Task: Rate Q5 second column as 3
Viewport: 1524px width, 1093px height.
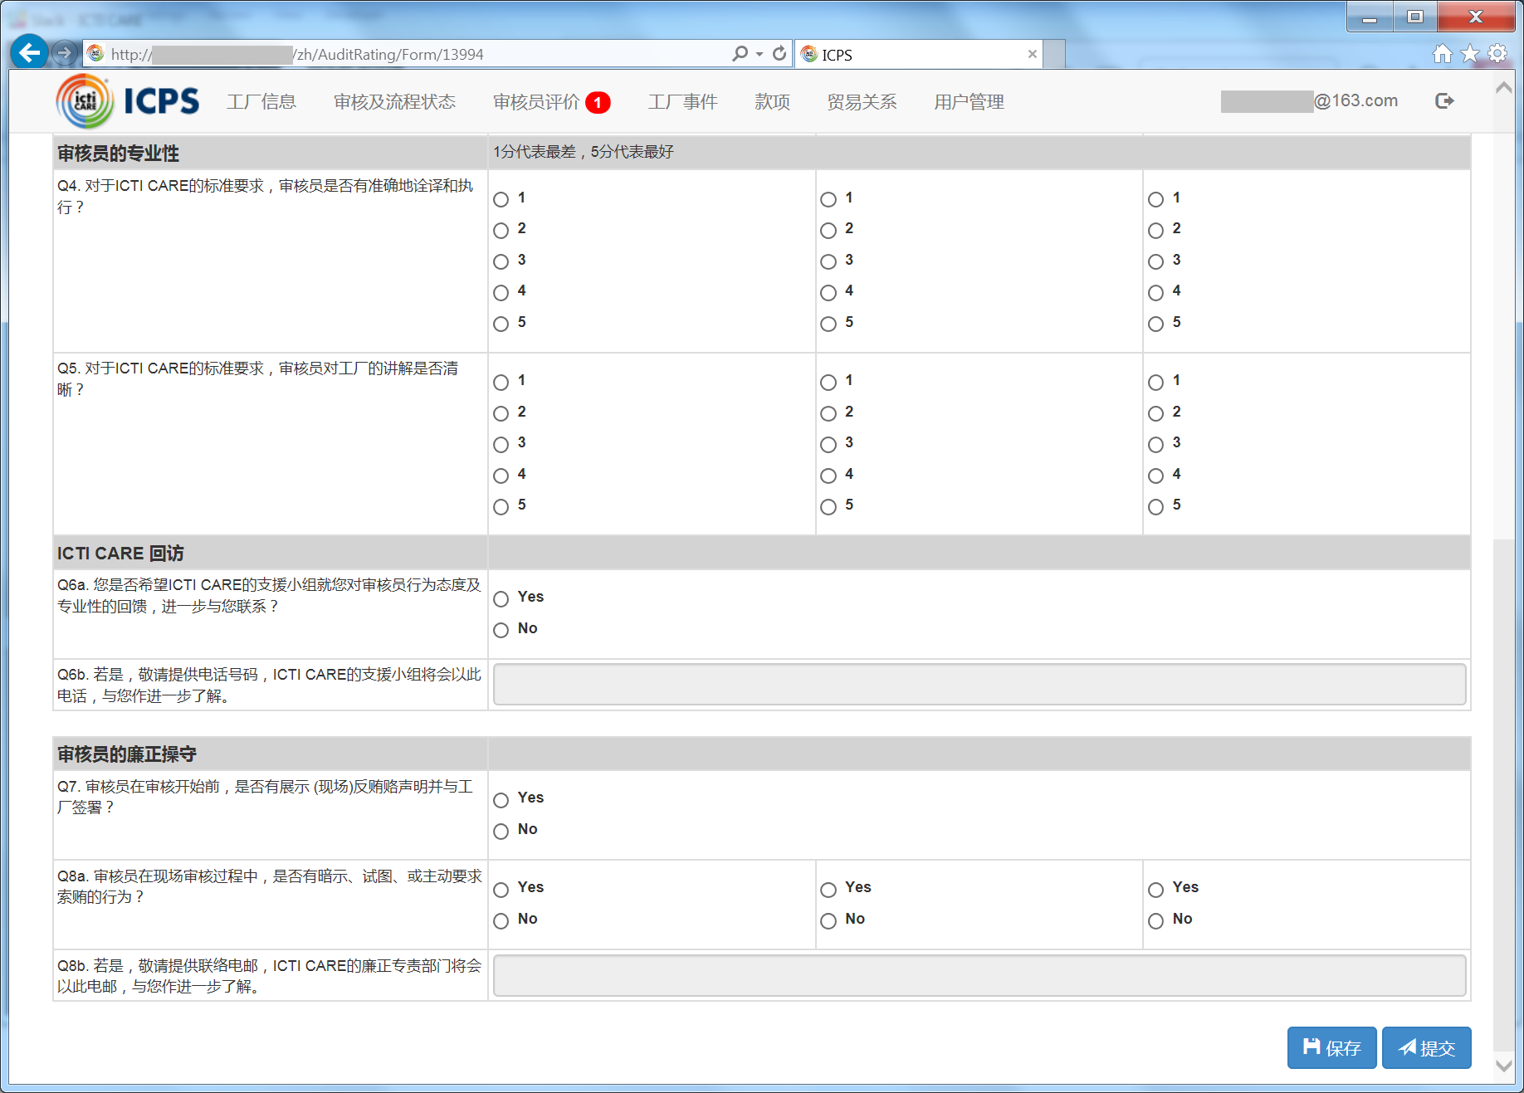Action: tap(828, 444)
